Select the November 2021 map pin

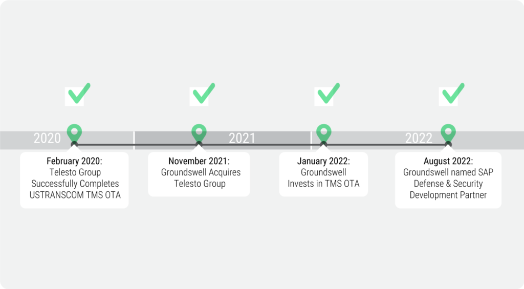199,134
